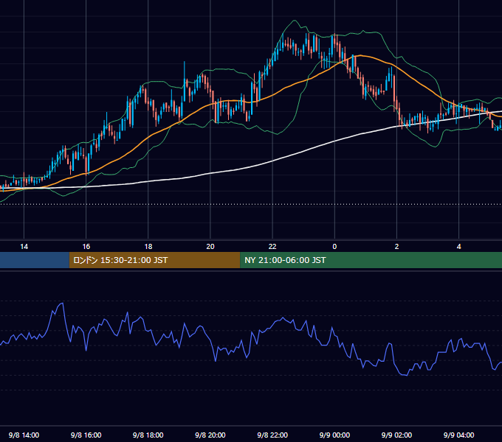502x442 pixels.
Task: Click the 0 hour axis label
Action: [x=334, y=247]
